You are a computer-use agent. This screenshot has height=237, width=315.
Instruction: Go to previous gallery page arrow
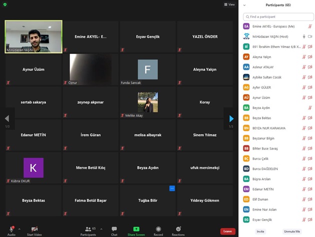pyautogui.click(x=7, y=118)
